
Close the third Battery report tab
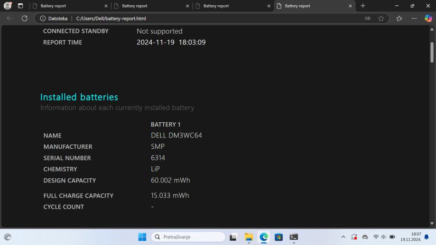coord(269,6)
